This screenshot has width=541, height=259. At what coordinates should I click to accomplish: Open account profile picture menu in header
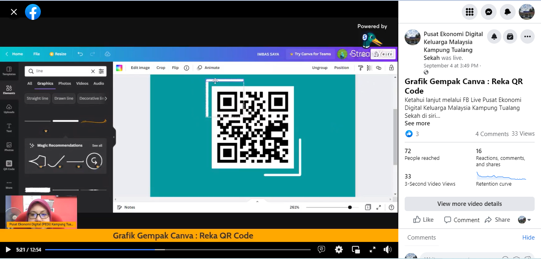527,12
